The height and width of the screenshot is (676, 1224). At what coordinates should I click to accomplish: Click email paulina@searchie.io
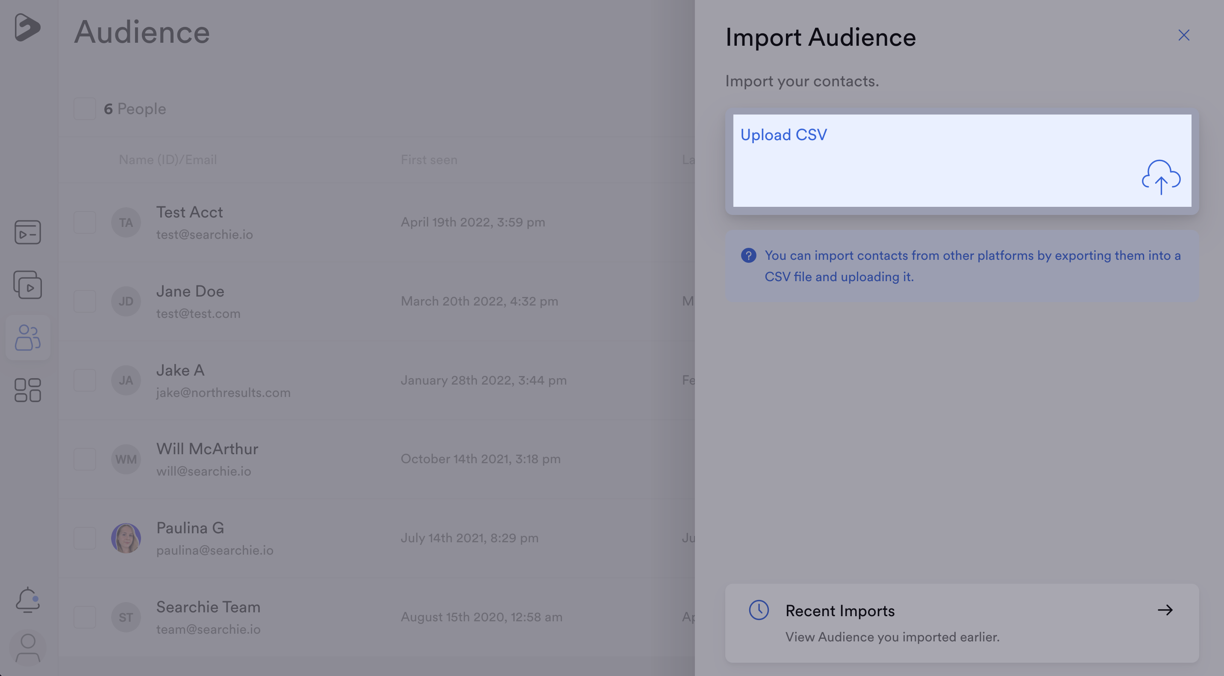click(x=215, y=550)
